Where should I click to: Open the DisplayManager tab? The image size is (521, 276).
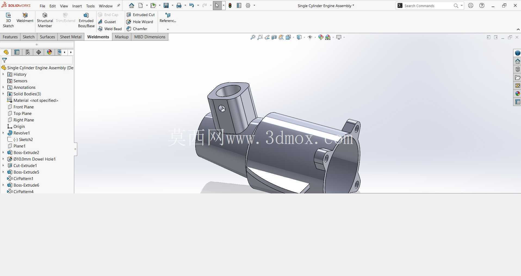[x=49, y=52]
